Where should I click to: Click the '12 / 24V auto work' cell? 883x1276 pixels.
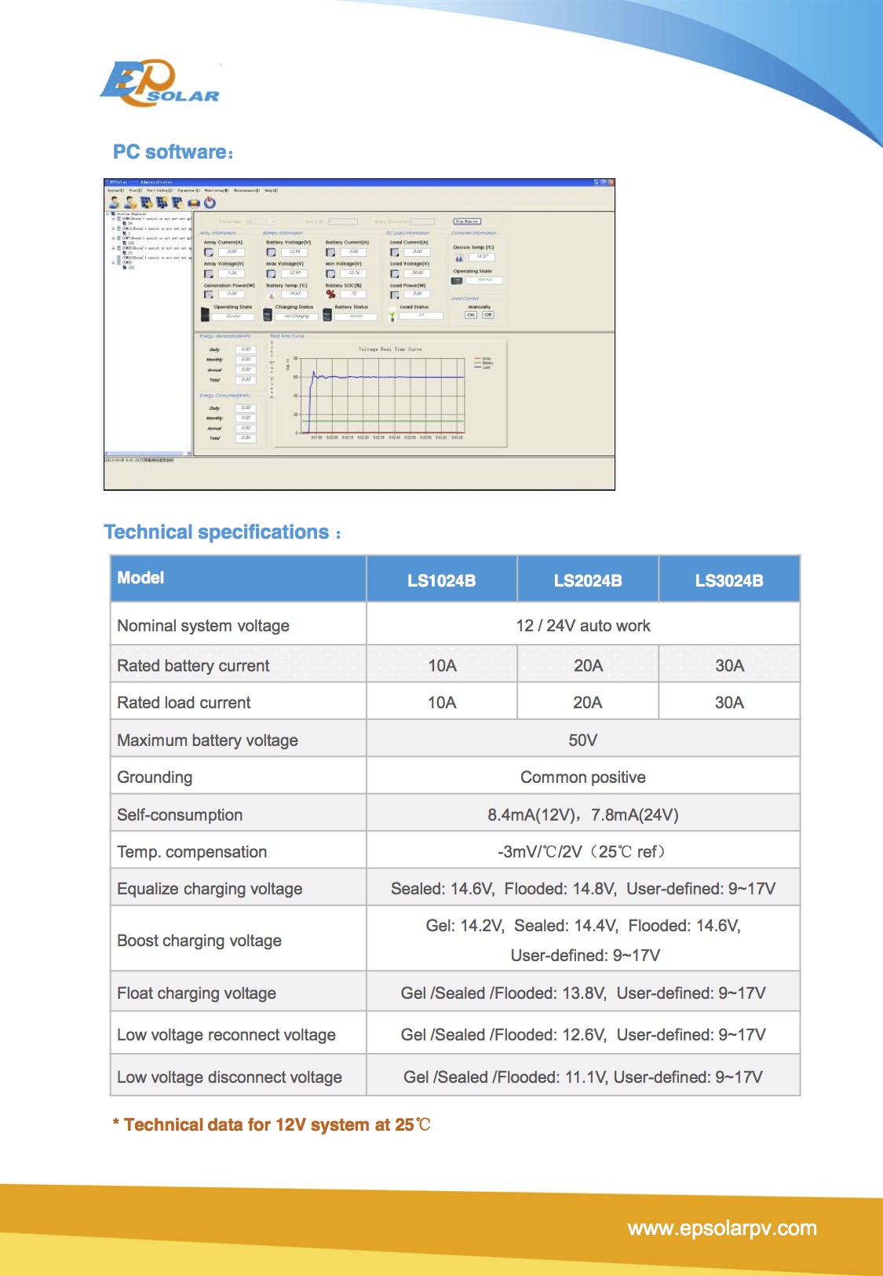[x=583, y=626]
